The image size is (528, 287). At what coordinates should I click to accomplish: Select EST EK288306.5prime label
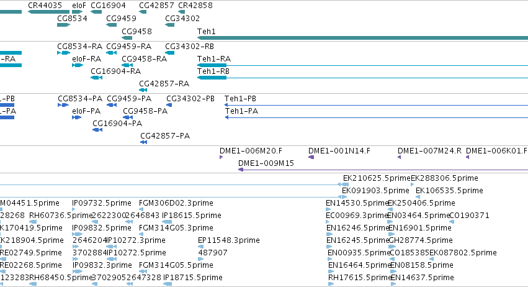pyautogui.click(x=444, y=178)
